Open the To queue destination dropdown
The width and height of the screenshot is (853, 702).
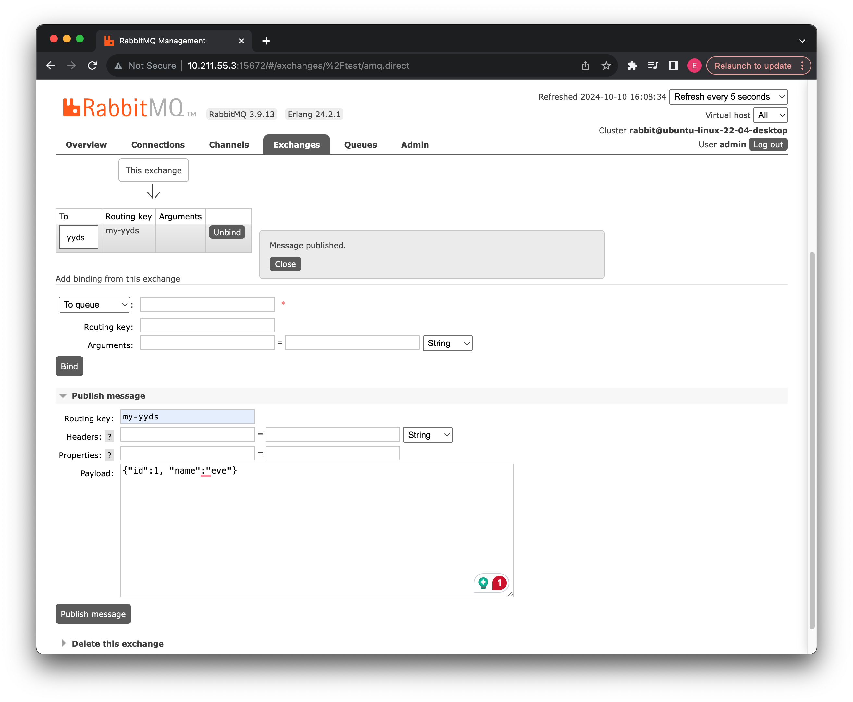[x=94, y=305]
